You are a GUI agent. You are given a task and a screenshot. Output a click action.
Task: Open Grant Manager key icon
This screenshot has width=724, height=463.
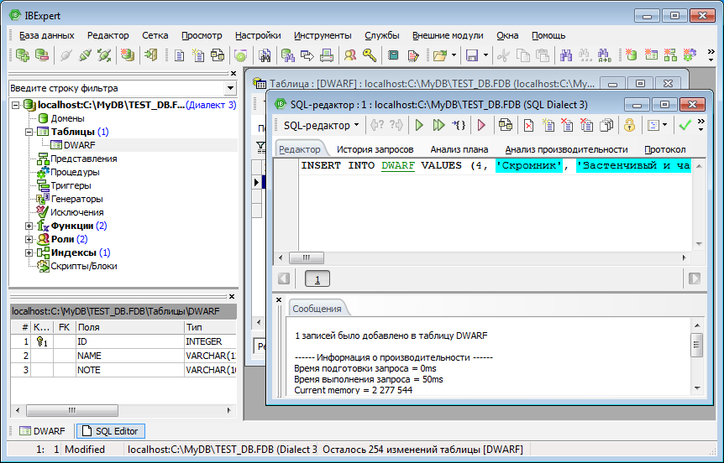(370, 56)
